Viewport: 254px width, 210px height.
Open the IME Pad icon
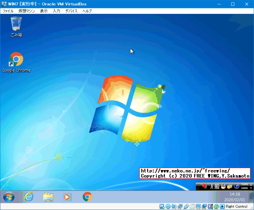(x=223, y=186)
